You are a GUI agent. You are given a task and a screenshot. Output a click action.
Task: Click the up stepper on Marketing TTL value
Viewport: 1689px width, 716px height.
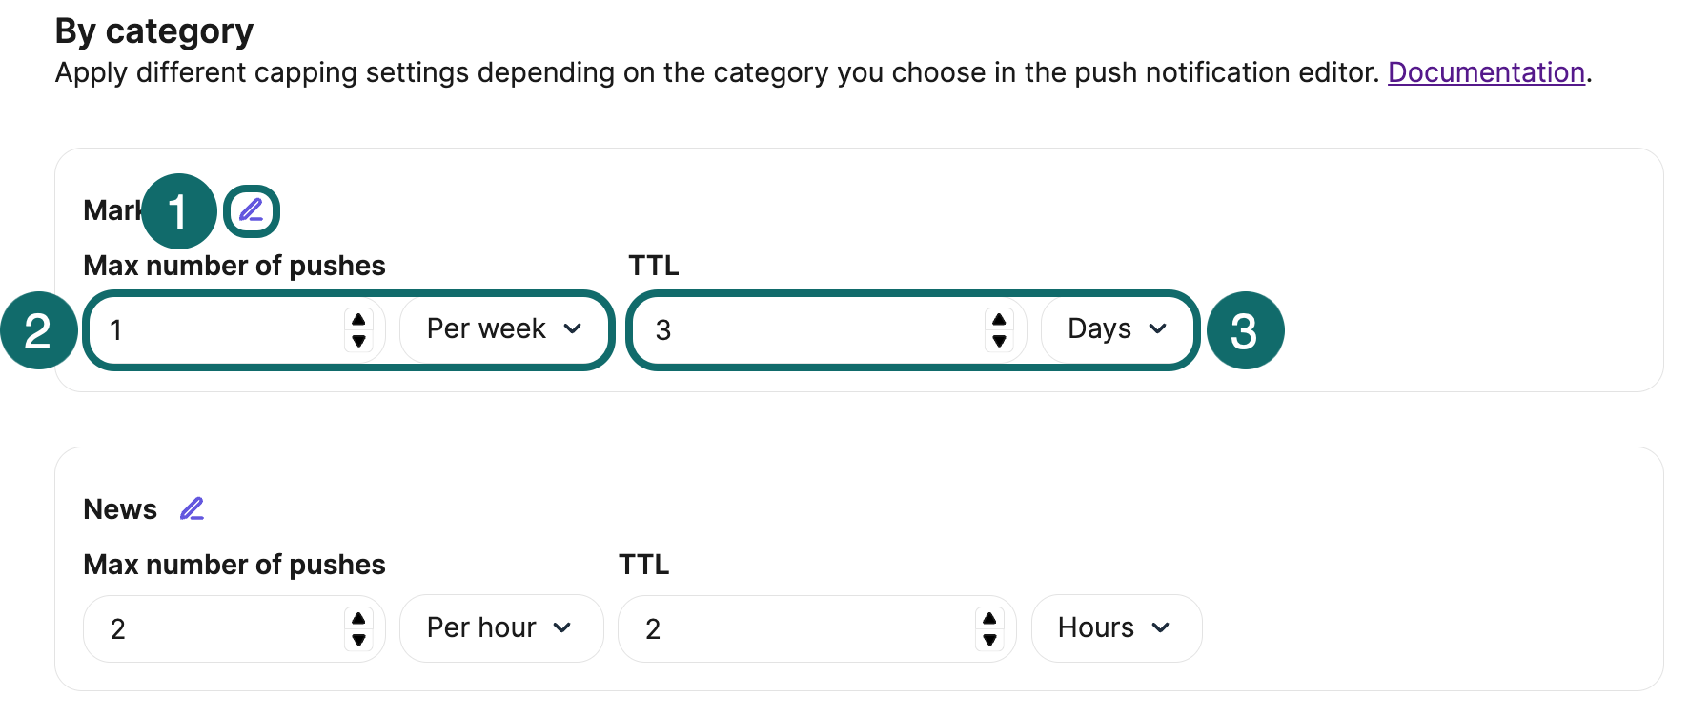click(998, 321)
